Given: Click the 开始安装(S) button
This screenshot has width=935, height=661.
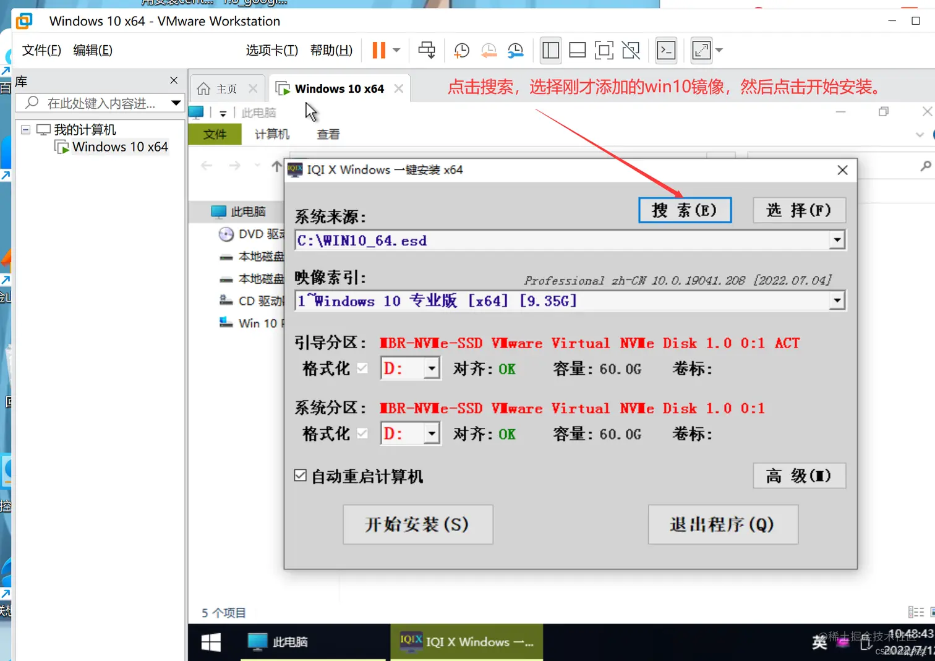Looking at the screenshot, I should pyautogui.click(x=417, y=524).
